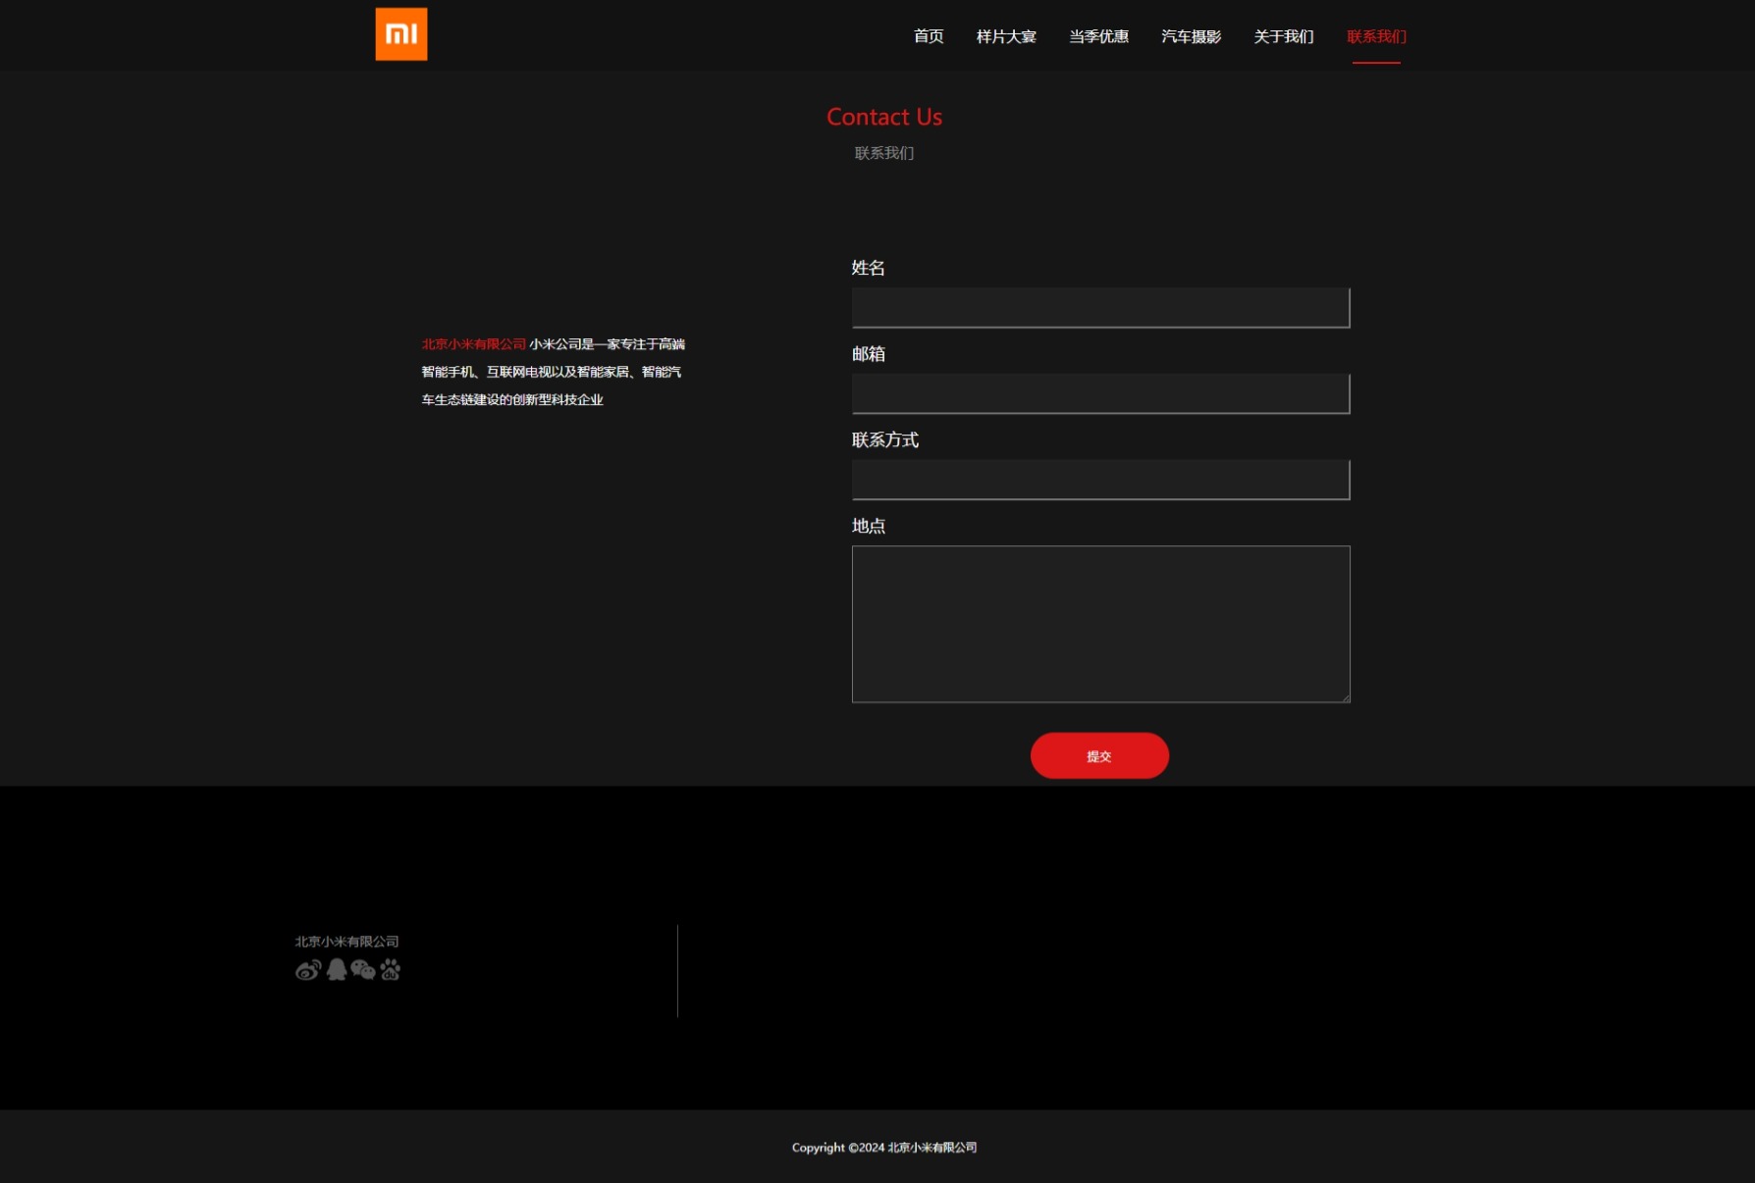
Task: Click the 联系方式 field label
Action: 885,440
